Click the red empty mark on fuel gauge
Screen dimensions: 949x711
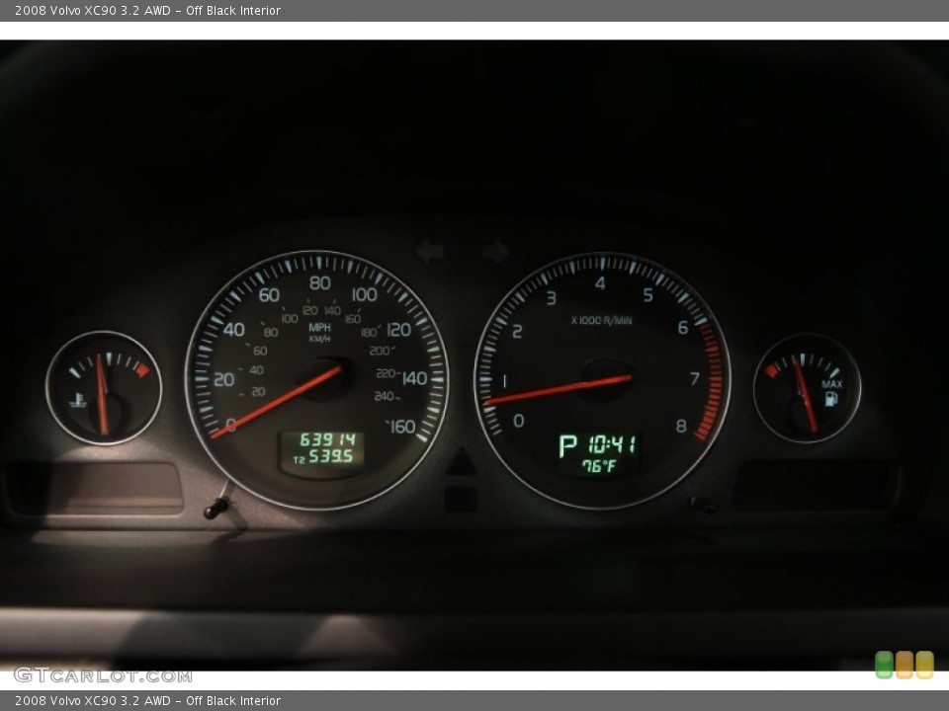[x=771, y=370]
